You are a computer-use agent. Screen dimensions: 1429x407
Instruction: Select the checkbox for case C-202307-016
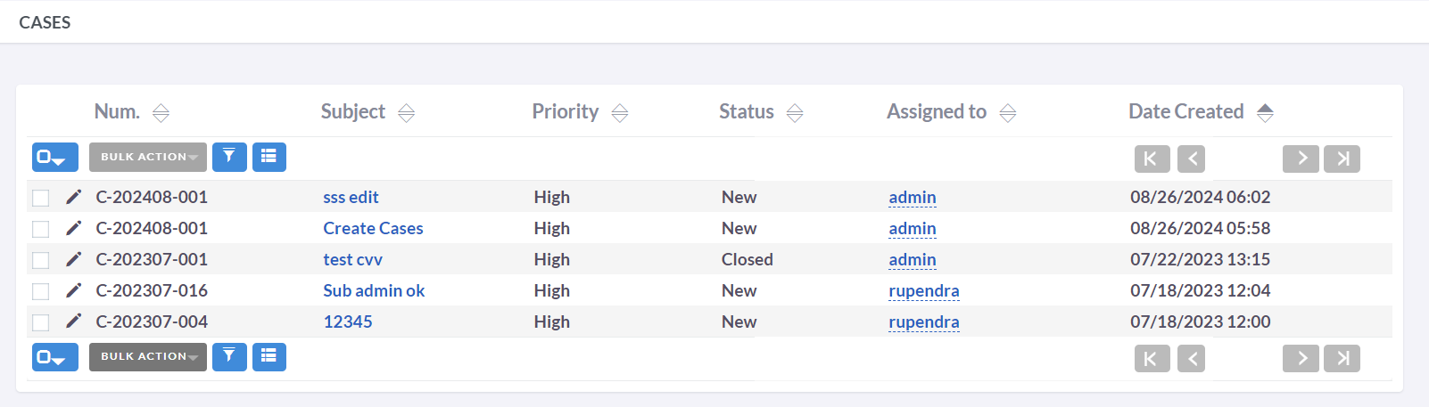(x=41, y=291)
